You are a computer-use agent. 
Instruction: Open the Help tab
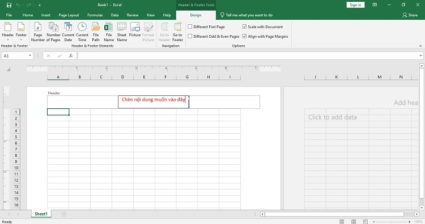pyautogui.click(x=167, y=15)
